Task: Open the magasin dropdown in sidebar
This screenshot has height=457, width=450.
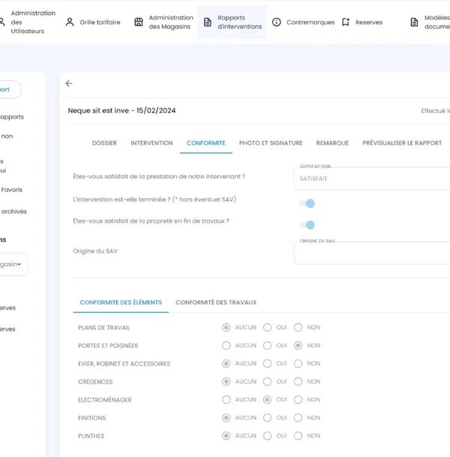Action: pos(12,264)
